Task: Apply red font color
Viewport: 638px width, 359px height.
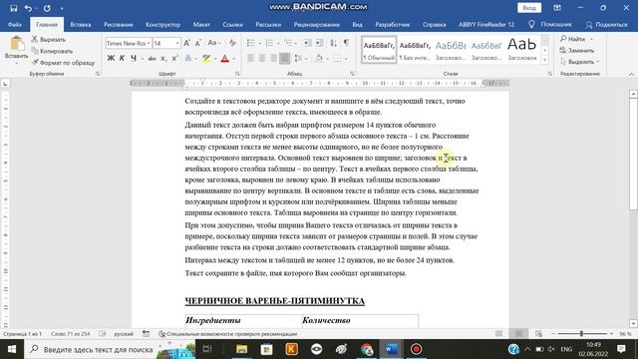Action: coord(224,59)
